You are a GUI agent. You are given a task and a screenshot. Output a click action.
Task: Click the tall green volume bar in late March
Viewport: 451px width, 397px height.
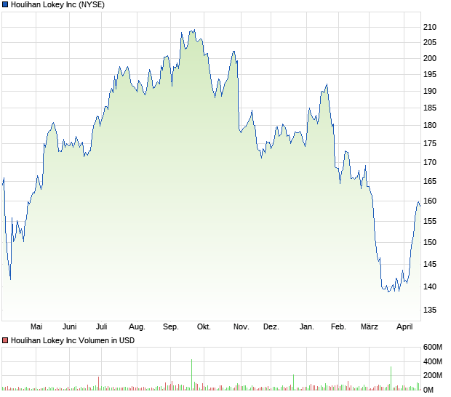(391, 378)
